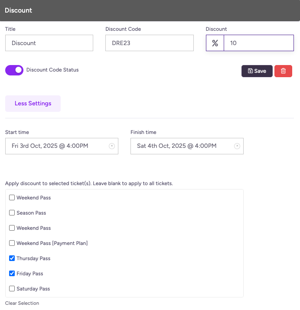The image size is (300, 310).
Task: Click the percent symbol discount type
Action: (x=215, y=43)
